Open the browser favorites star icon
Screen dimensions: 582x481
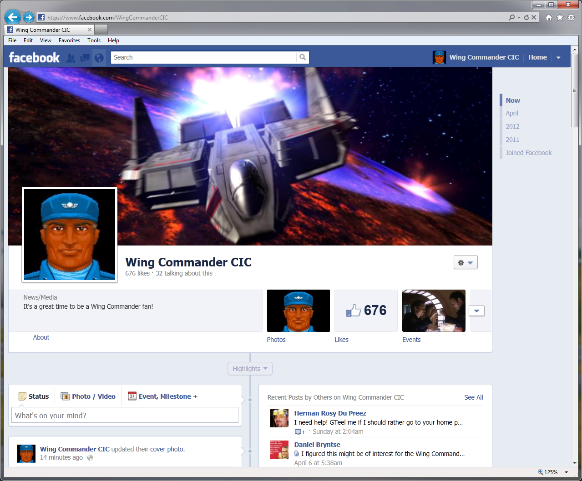click(560, 18)
